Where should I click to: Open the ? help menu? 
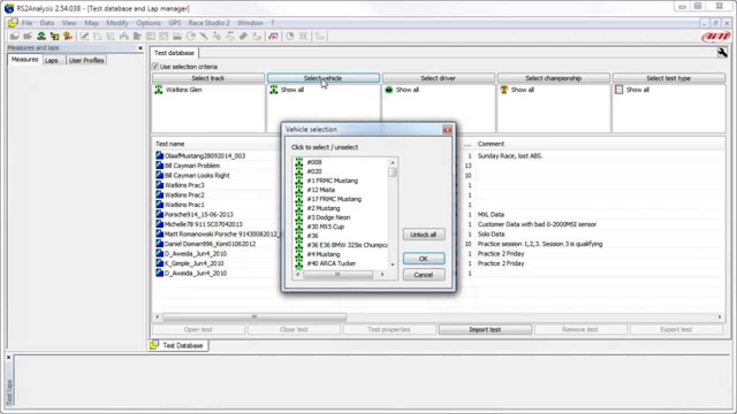[272, 23]
